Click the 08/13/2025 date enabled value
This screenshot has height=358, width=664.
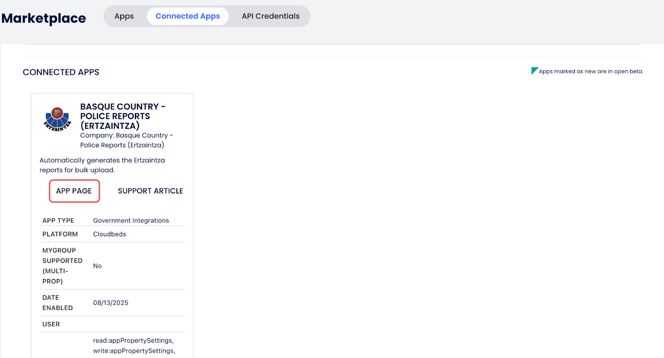coord(111,303)
